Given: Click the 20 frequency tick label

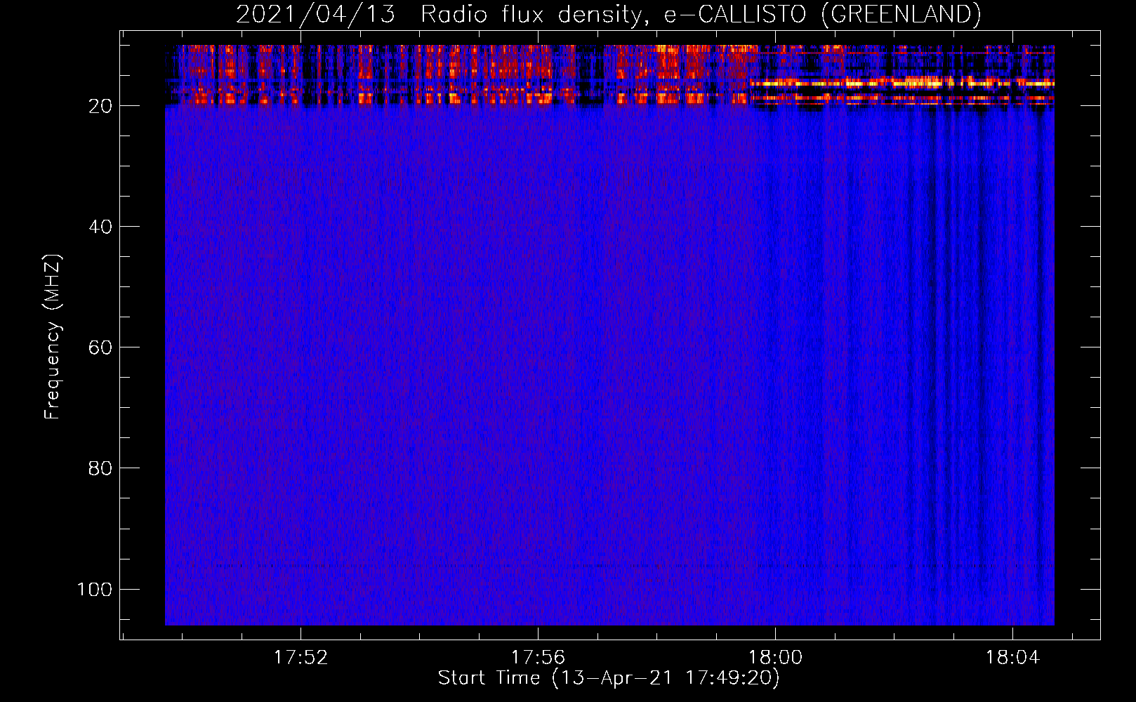Looking at the screenshot, I should [100, 106].
